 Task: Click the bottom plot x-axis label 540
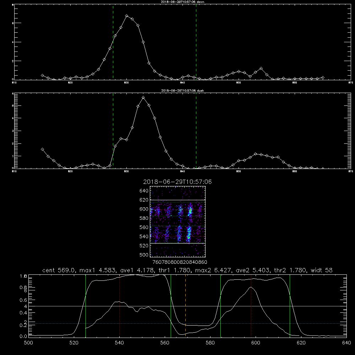click(x=119, y=343)
